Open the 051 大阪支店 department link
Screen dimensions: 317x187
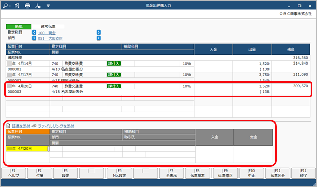click(x=50, y=38)
